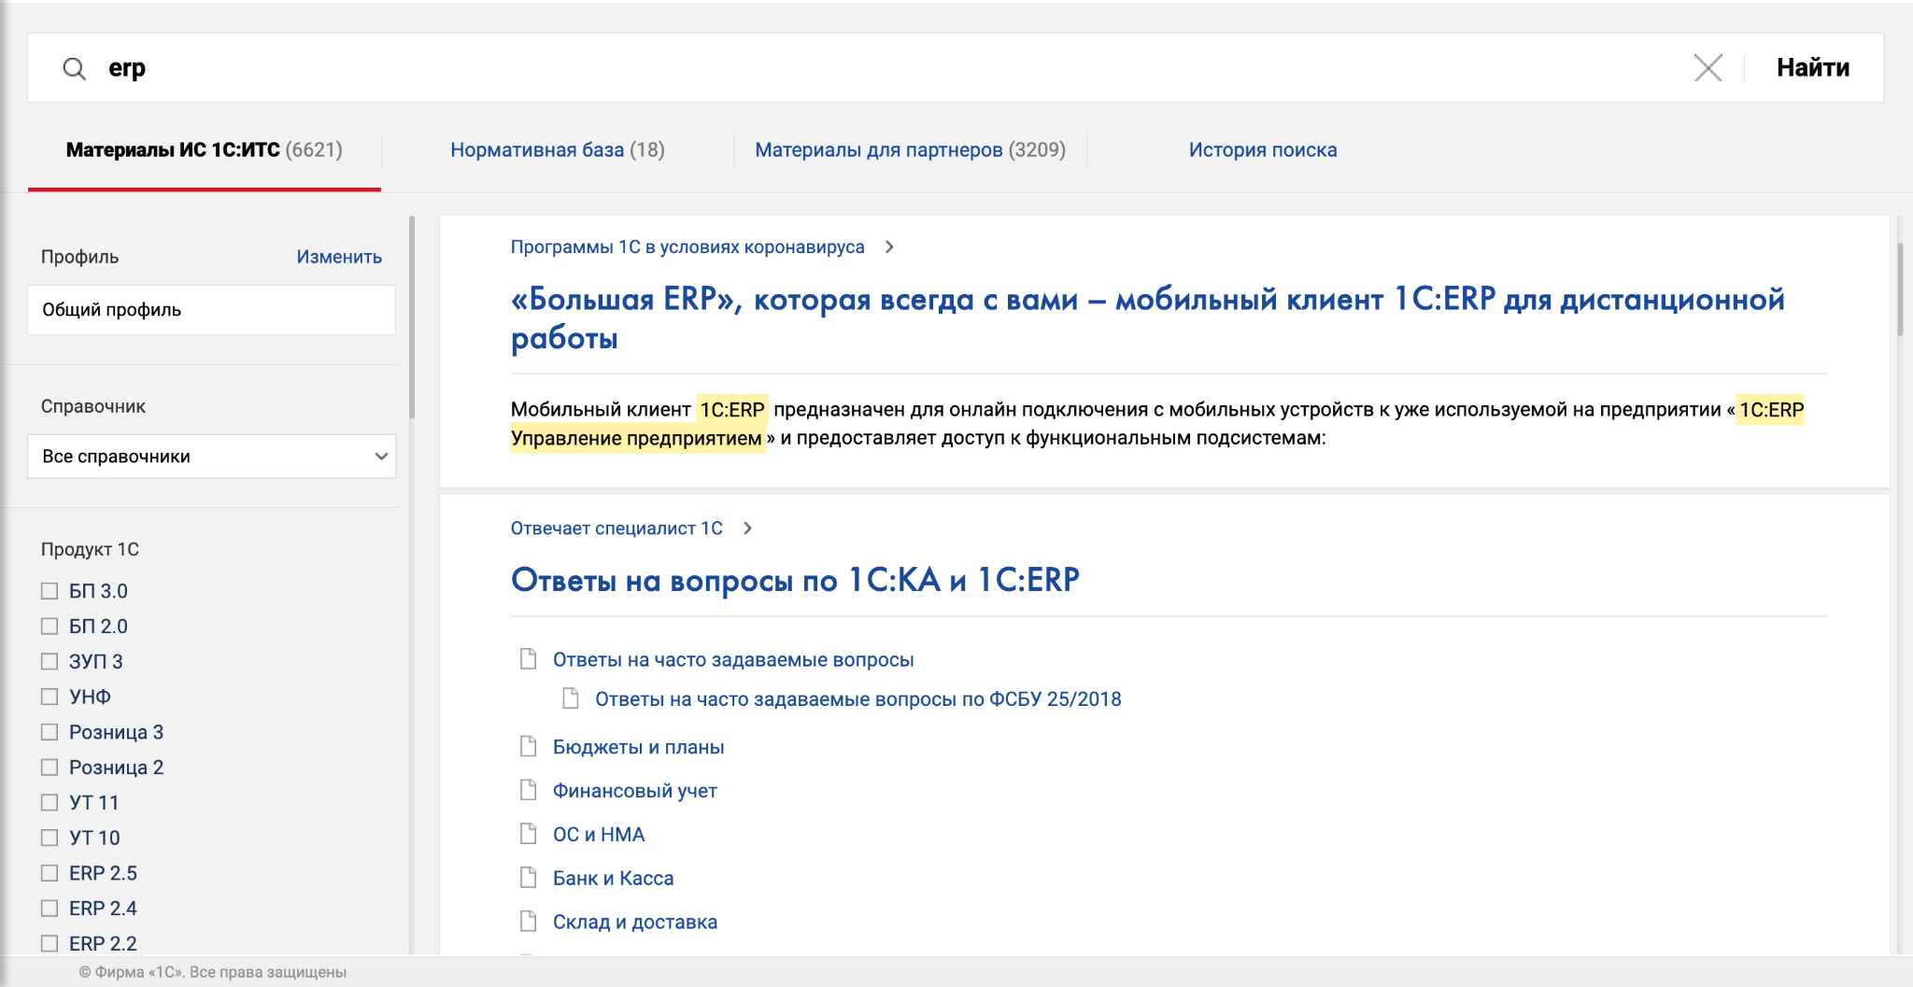Viewport: 1913px width, 987px height.
Task: Click document icon beside ОС и НМА
Action: pyautogui.click(x=529, y=834)
